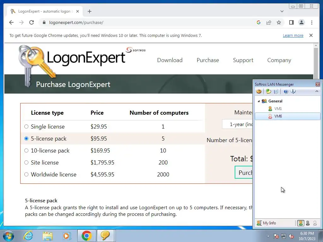The width and height of the screenshot is (323, 242).
Task: Select the LogonExpert browser tab
Action: [x=45, y=11]
